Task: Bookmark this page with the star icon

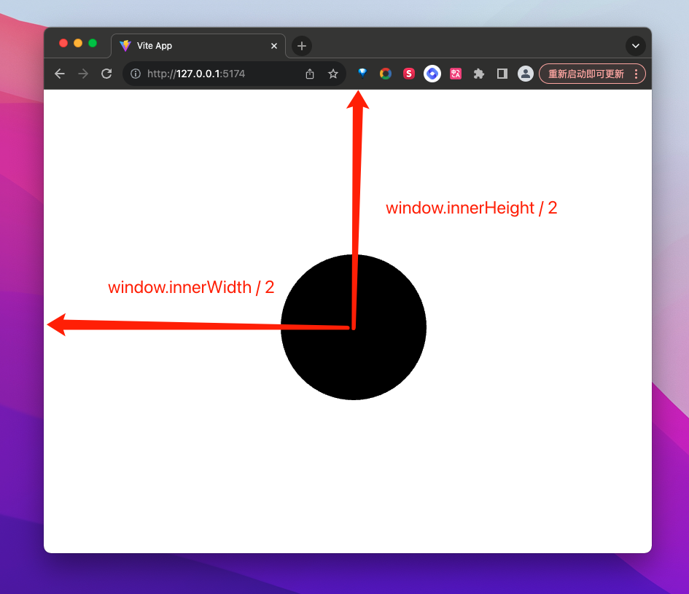Action: tap(333, 74)
